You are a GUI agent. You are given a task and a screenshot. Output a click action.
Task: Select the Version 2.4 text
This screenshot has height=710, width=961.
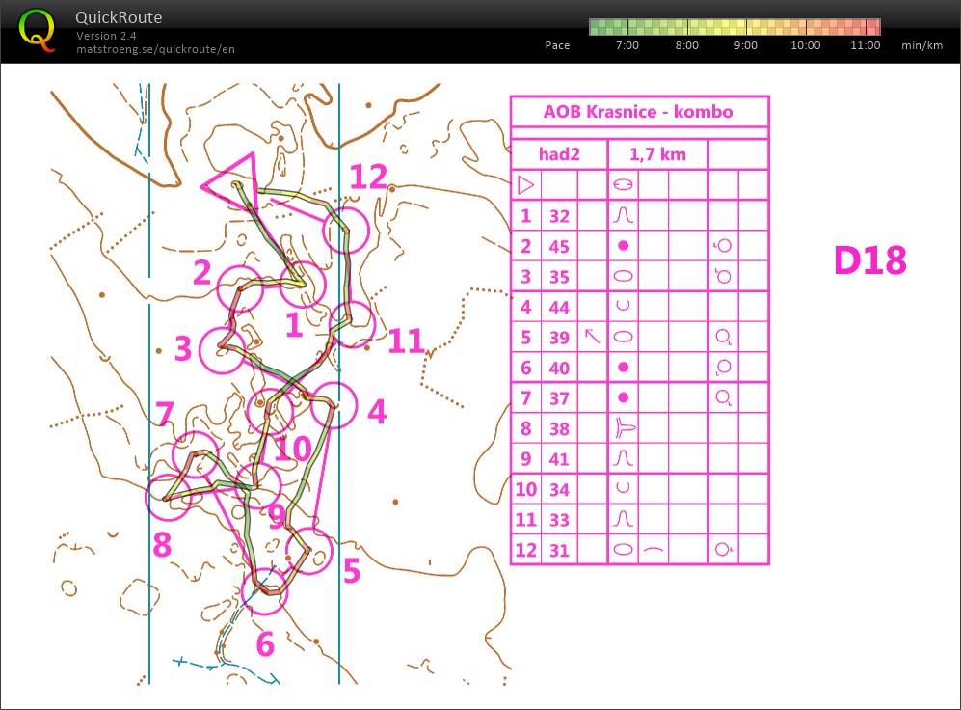coord(106,36)
